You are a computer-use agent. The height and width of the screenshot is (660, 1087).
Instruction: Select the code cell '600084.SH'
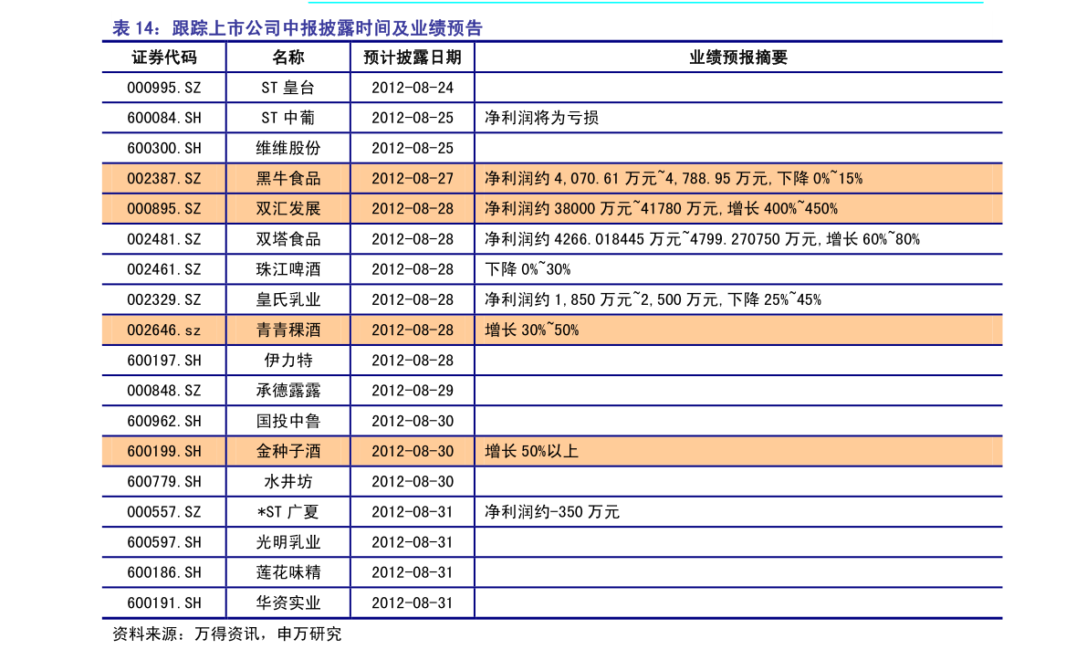point(164,119)
